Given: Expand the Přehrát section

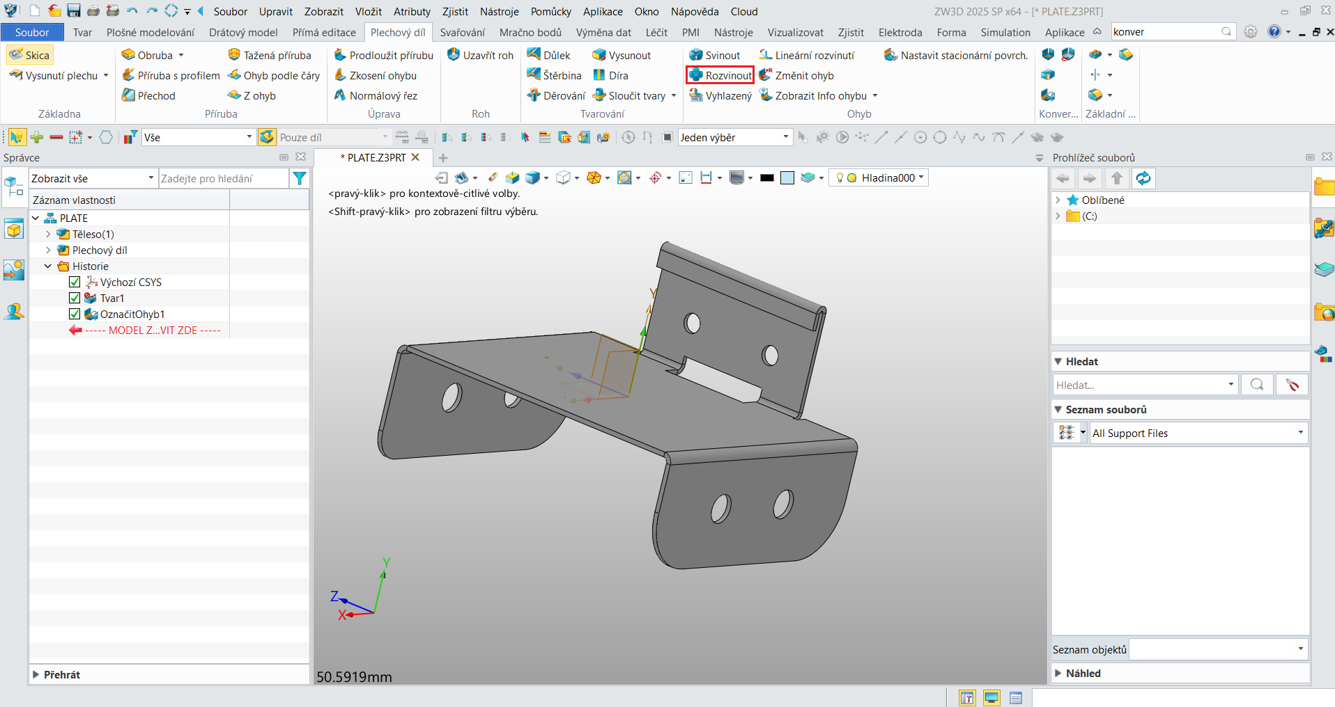Looking at the screenshot, I should tap(36, 674).
